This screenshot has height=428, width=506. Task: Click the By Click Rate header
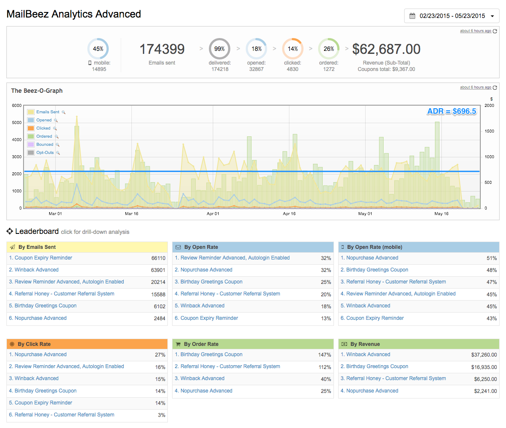[x=87, y=344]
